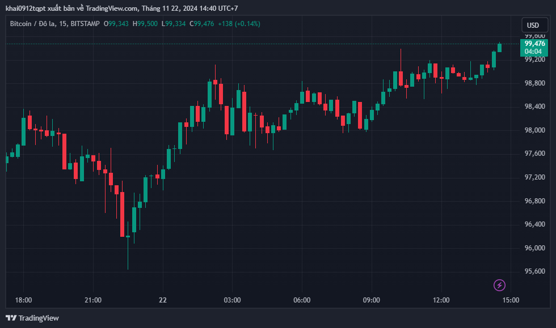Click the 98,000 price scale label
The height and width of the screenshot is (328, 556).
point(534,130)
